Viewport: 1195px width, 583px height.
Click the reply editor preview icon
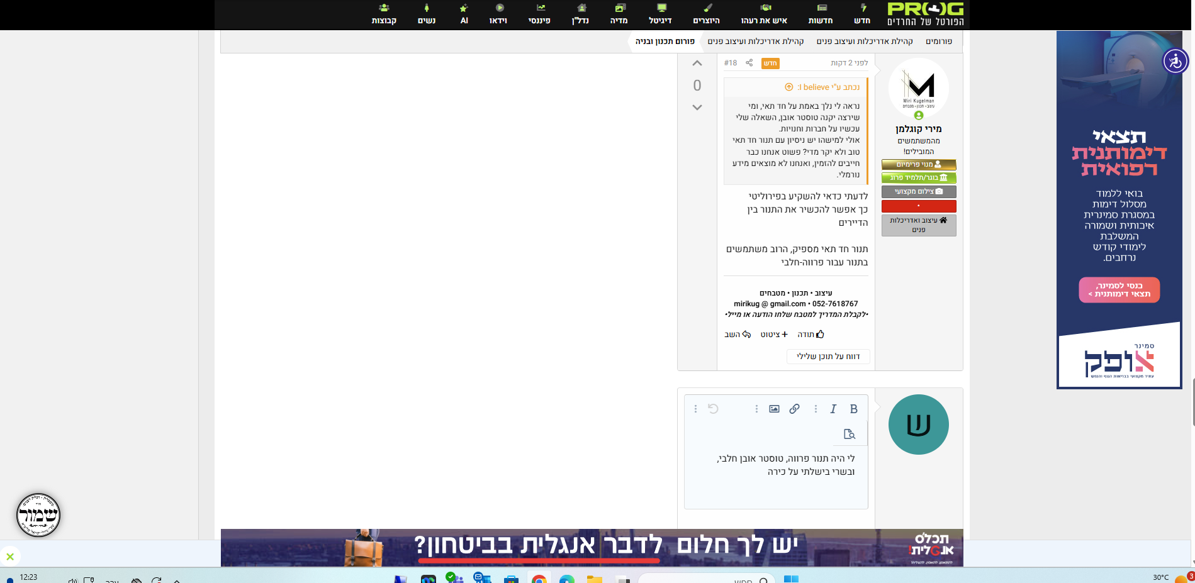[x=850, y=434]
